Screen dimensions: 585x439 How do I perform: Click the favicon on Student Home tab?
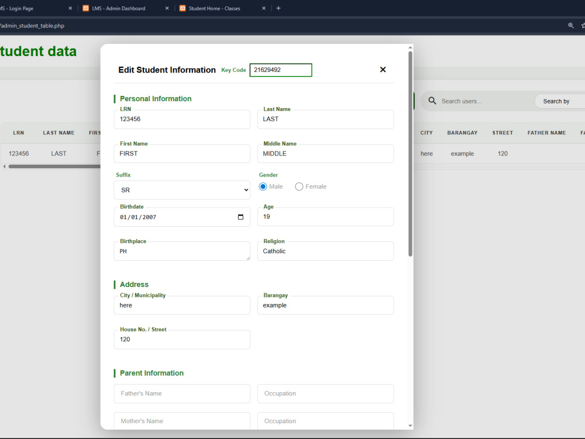click(x=183, y=8)
